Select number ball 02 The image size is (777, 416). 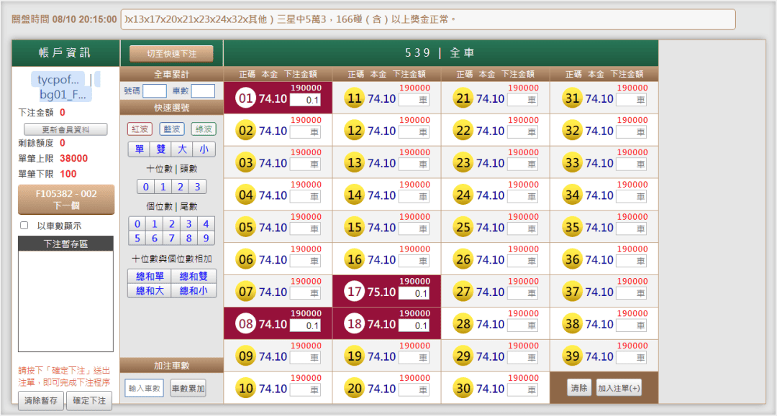pyautogui.click(x=246, y=131)
